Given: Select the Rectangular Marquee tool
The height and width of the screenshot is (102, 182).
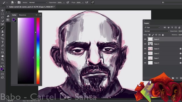Looking at the screenshot, I should pos(2,14).
